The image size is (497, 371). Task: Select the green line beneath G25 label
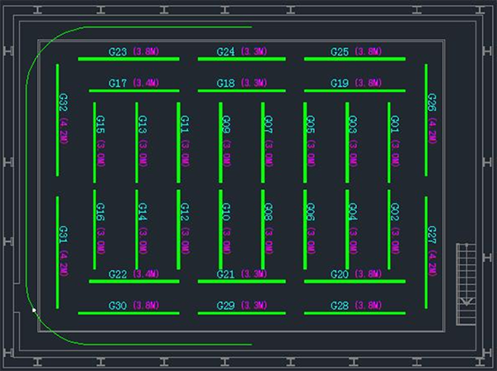click(x=355, y=59)
